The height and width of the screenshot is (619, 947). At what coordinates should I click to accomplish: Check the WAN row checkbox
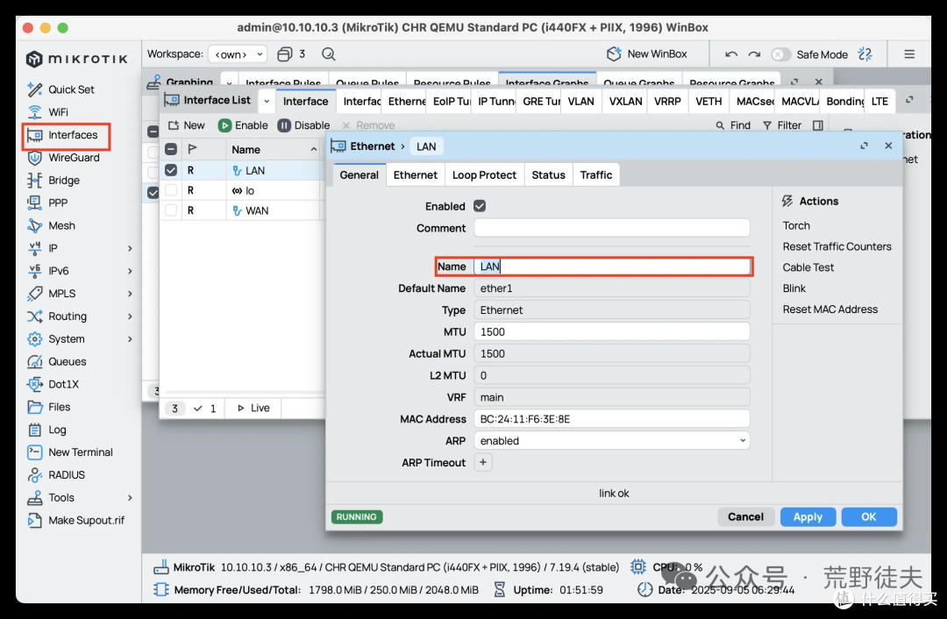pyautogui.click(x=171, y=210)
